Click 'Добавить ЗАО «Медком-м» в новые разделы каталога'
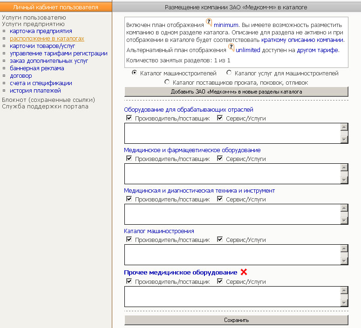Viewport: 361px width, 328px height. coord(236,92)
